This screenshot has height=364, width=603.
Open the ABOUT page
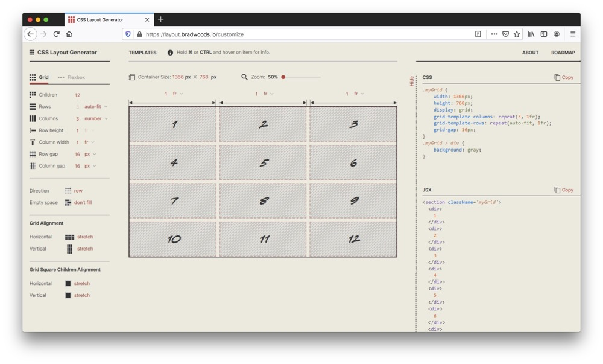[530, 53]
